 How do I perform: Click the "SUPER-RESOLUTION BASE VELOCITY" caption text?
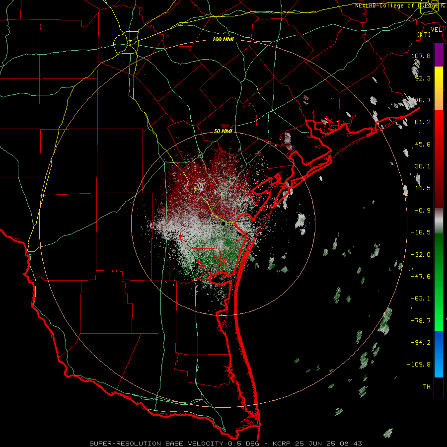pyautogui.click(x=156, y=444)
